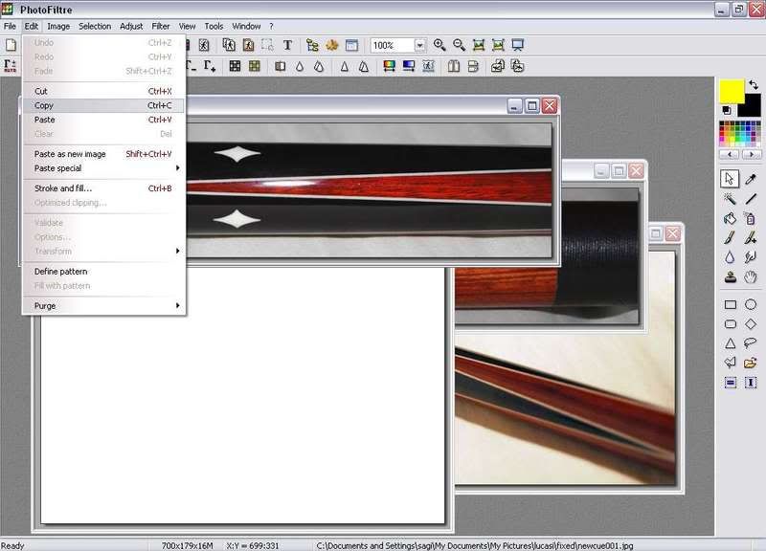Image resolution: width=766 pixels, height=551 pixels.
Task: Show next palette colors with right arrow
Action: point(752,154)
